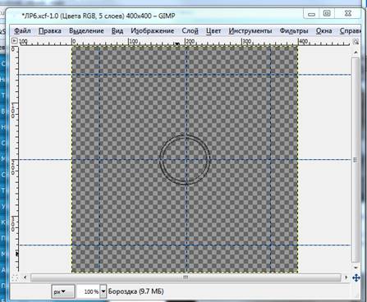Image resolution: width=367 pixels, height=302 pixels.
Task: Open the zoom percentage dropdown arrow
Action: 103,291
